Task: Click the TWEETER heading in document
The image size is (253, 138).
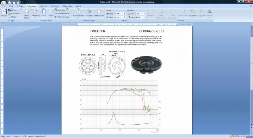Action: coord(97,31)
